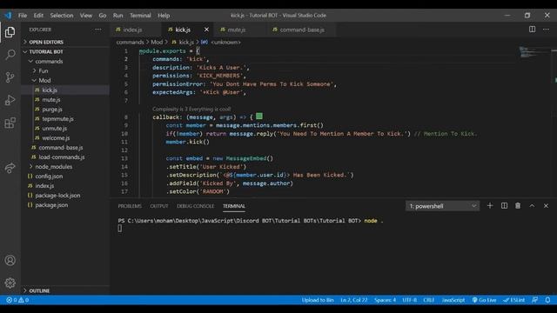The image size is (557, 313).
Task: Expand the Open Editors section
Action: click(46, 42)
